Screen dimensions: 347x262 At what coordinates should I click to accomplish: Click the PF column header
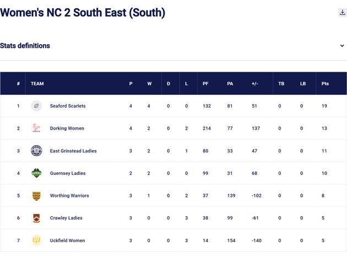tap(205, 84)
